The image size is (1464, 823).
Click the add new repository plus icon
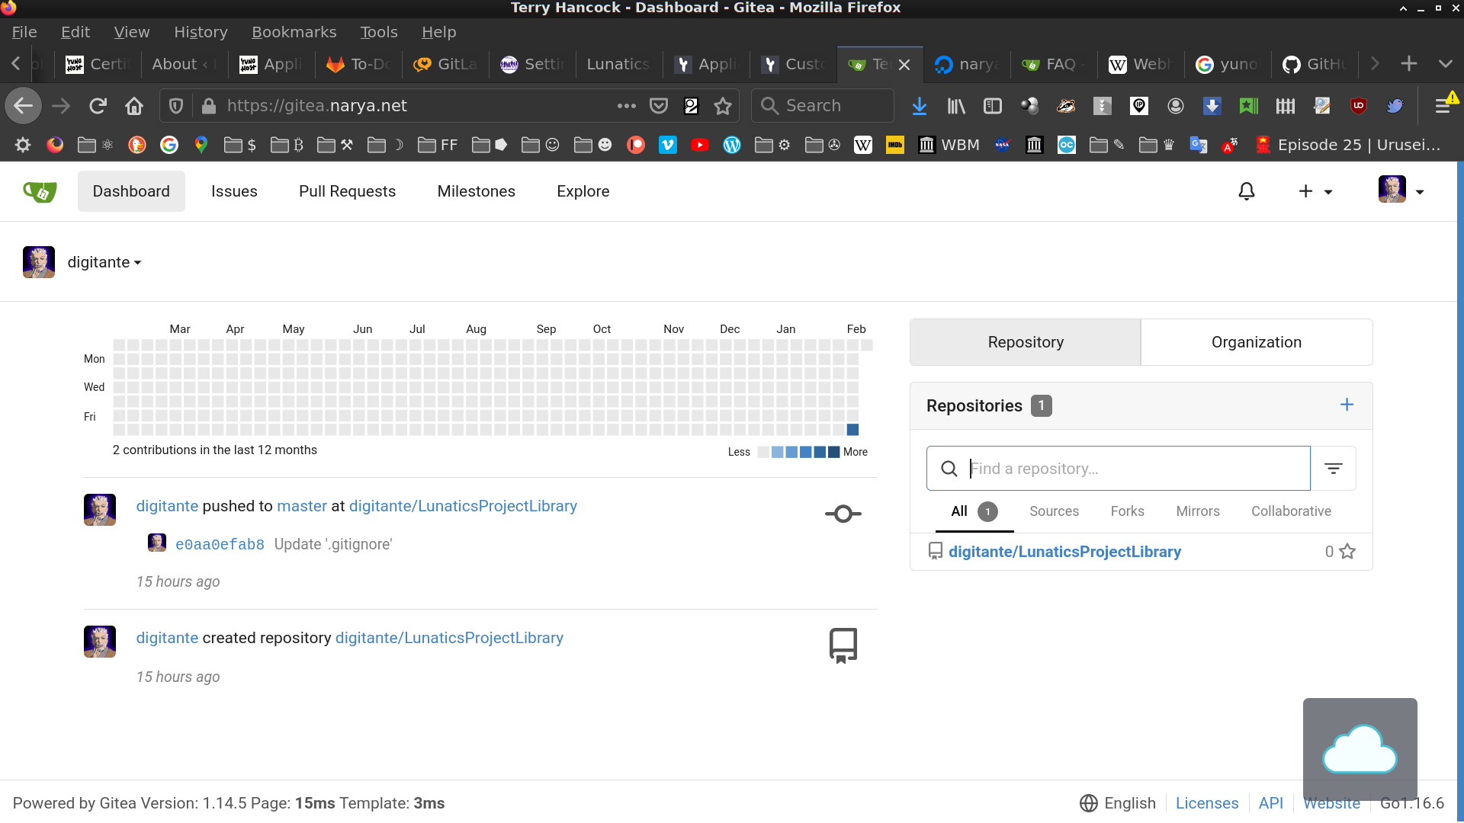[1347, 405]
